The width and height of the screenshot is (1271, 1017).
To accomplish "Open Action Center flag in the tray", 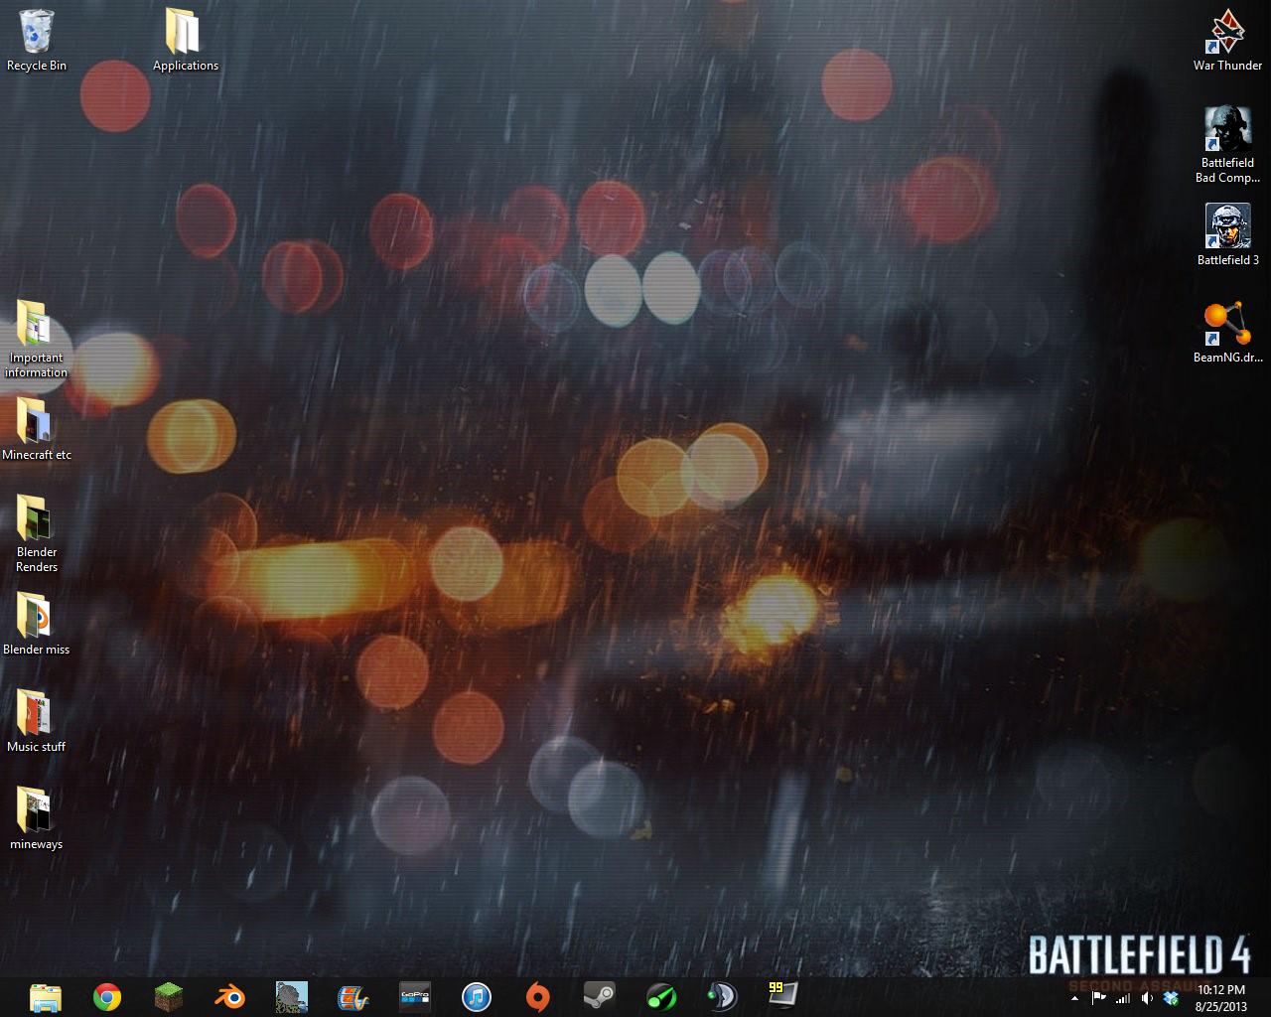I will point(1098,998).
